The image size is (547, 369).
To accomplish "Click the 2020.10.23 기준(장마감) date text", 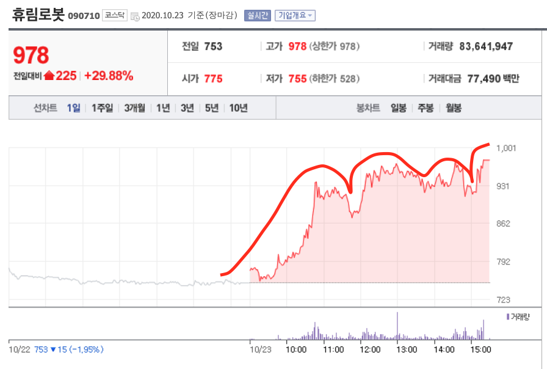I will tap(189, 15).
